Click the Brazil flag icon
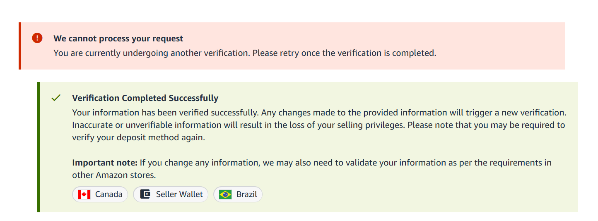The height and width of the screenshot is (221, 598). tap(225, 195)
